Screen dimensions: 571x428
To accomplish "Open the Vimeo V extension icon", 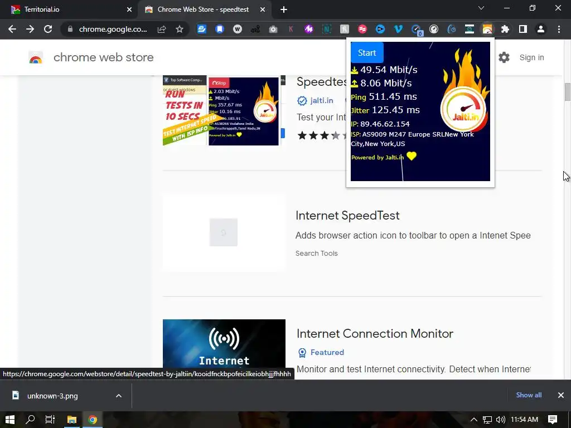I will 398,29.
